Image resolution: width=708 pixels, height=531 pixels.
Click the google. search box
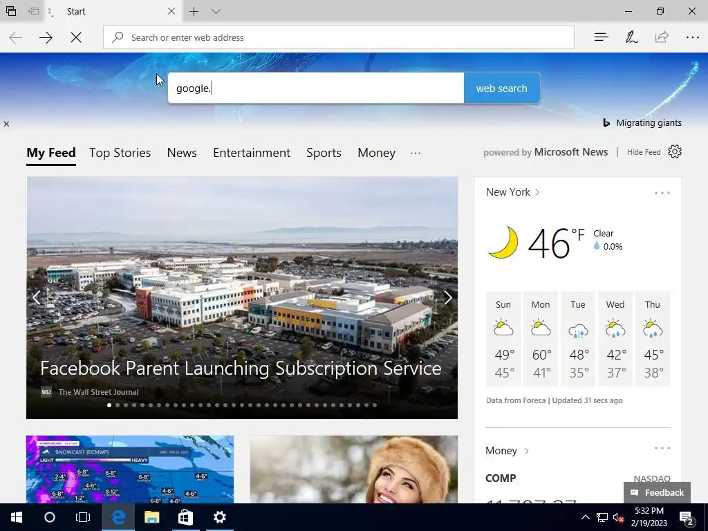pyautogui.click(x=315, y=88)
